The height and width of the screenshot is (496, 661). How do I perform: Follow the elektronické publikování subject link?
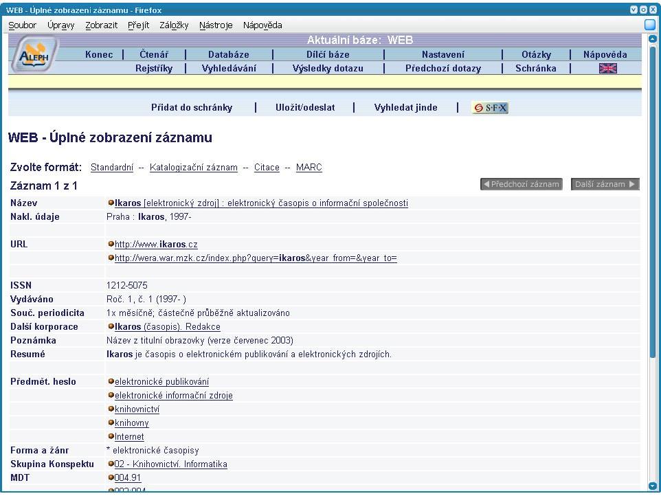pos(162,381)
